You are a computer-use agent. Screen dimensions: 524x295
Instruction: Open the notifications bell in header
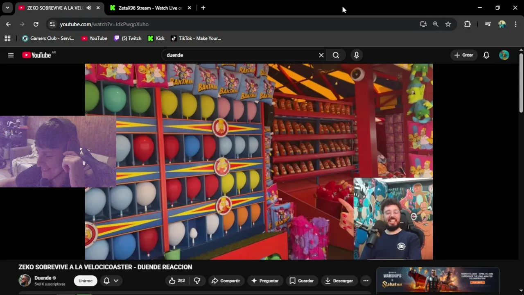[486, 55]
